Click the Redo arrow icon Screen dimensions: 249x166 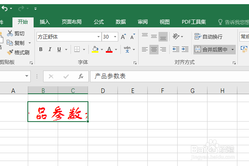(x=21, y=8)
